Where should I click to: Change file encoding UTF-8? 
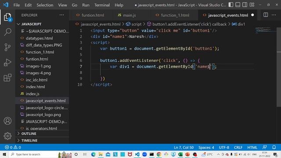pyautogui.click(x=224, y=147)
